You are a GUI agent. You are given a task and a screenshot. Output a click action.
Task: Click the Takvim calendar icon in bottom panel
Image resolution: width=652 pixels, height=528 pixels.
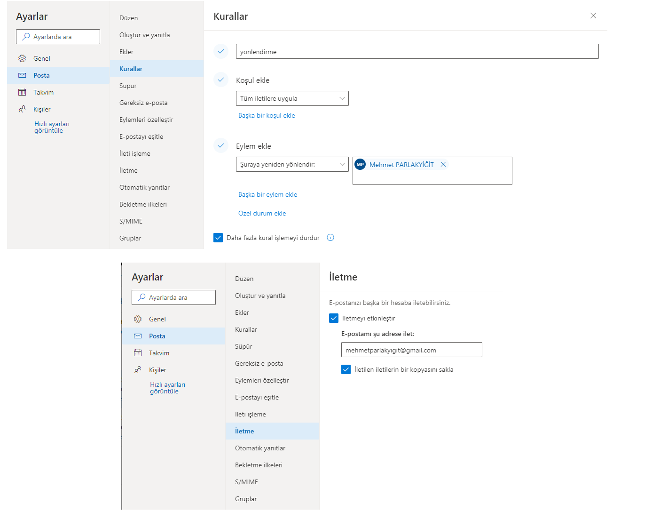(138, 353)
